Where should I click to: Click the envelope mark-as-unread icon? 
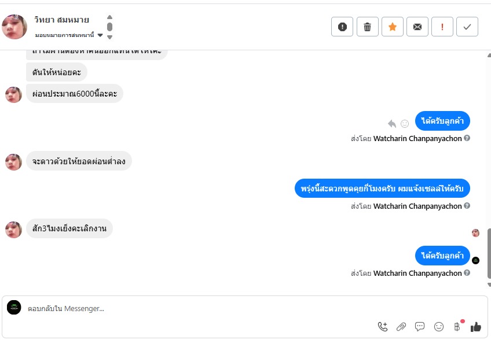click(x=417, y=27)
